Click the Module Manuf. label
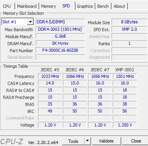Viewport: 148px width, 146px height. (19, 37)
